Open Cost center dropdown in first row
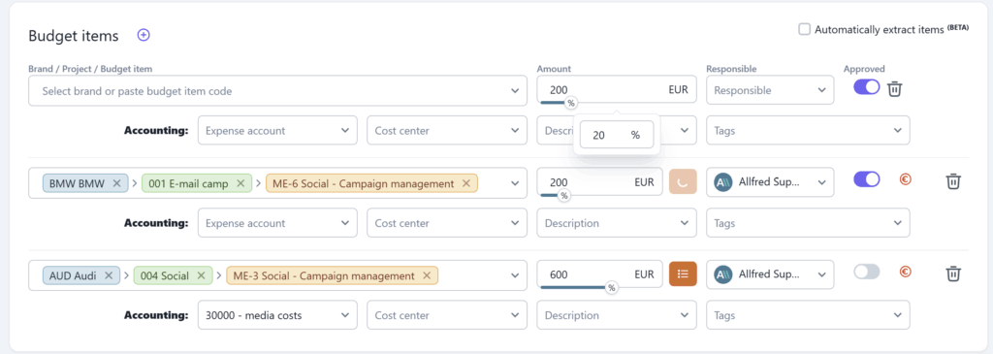The image size is (993, 354). [447, 131]
